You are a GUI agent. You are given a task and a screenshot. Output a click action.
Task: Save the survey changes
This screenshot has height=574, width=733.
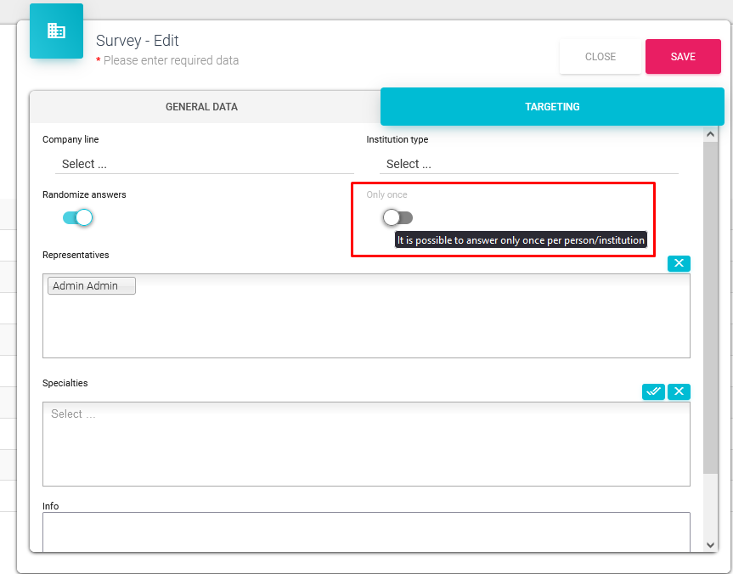tap(683, 57)
